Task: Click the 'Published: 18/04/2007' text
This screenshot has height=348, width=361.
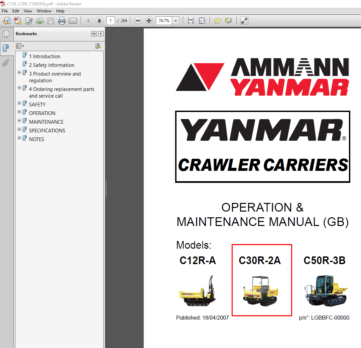Action: coord(202,318)
